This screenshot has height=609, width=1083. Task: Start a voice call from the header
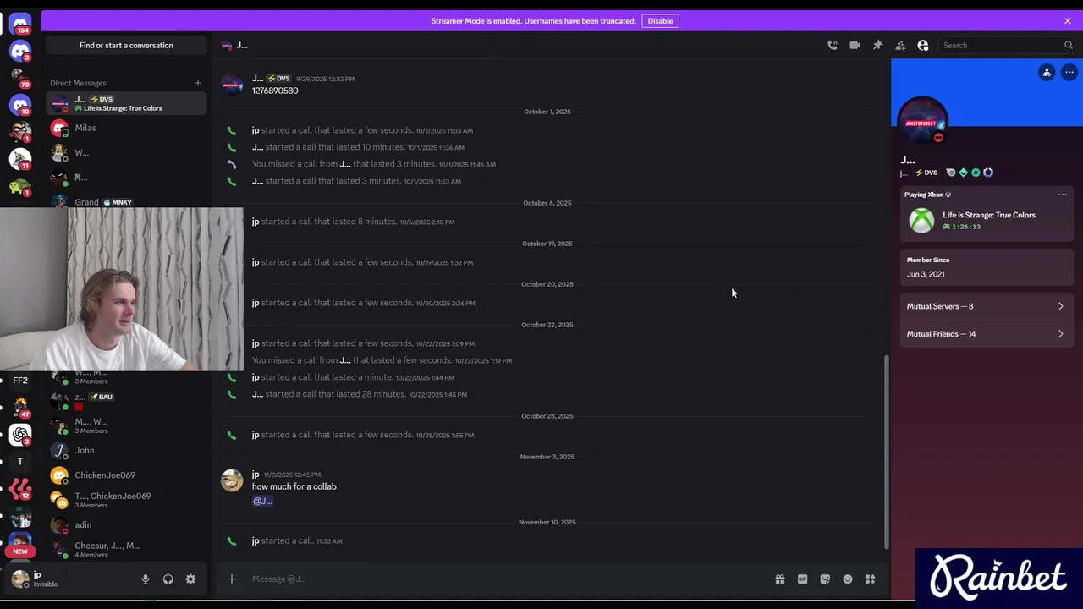tap(833, 46)
